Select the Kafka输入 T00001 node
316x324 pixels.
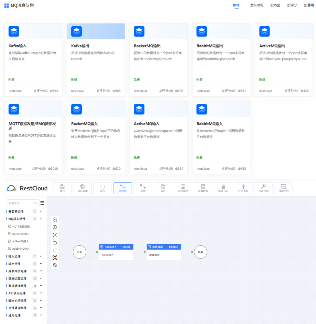pyautogui.click(x=116, y=252)
